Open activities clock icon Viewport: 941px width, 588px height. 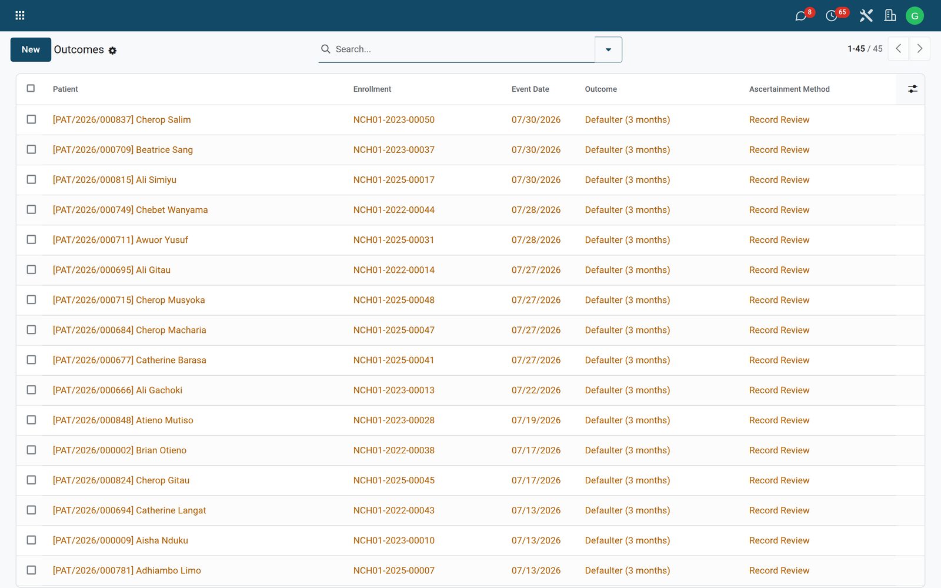click(832, 16)
